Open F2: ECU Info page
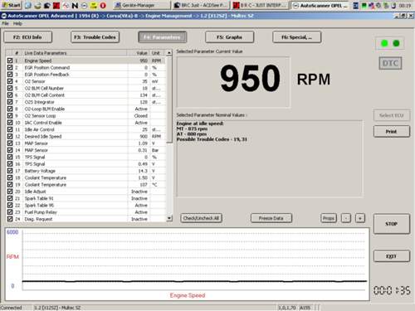This screenshot has width=415, height=311. (27, 37)
